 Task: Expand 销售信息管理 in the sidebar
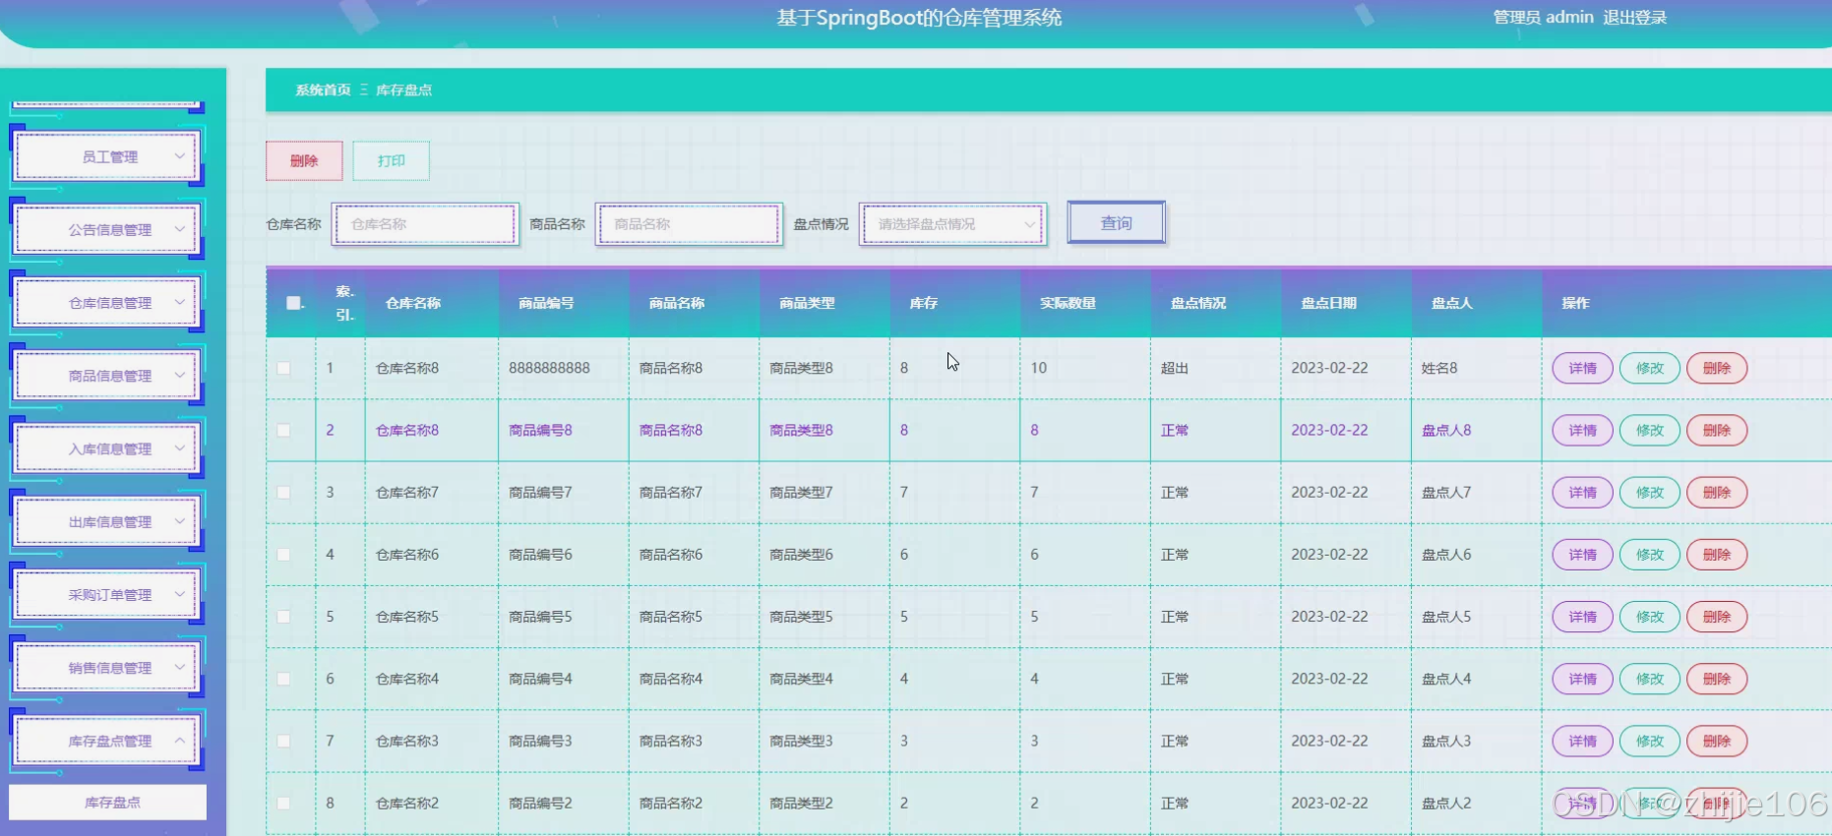tap(107, 668)
